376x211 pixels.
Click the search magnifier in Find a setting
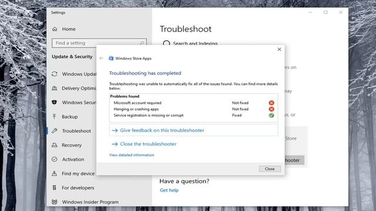[x=142, y=43]
